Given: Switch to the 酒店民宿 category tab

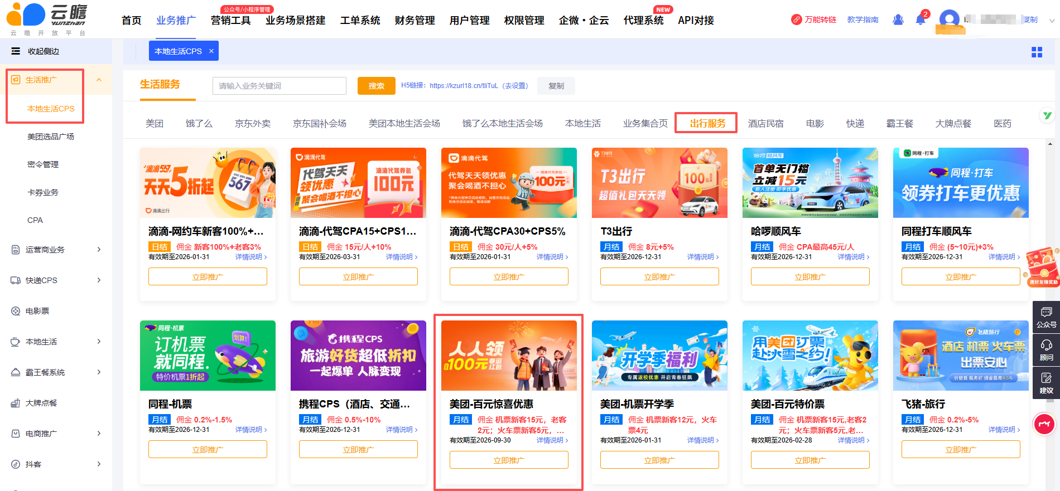Looking at the screenshot, I should point(765,123).
